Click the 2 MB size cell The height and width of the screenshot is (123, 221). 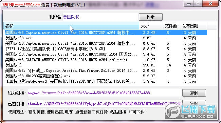147,38
